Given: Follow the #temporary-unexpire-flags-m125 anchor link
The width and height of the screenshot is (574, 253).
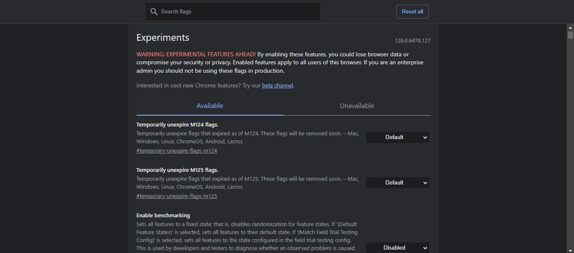Looking at the screenshot, I should pyautogui.click(x=176, y=196).
